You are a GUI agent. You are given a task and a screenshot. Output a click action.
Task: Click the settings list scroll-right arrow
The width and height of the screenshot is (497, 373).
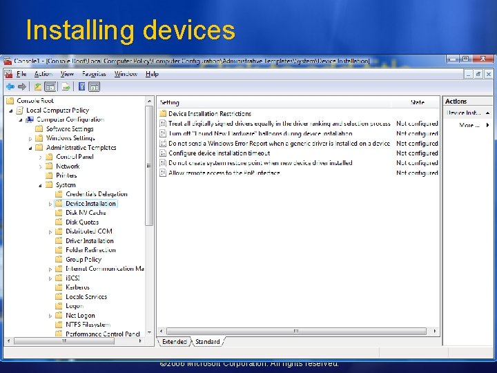pyautogui.click(x=435, y=331)
